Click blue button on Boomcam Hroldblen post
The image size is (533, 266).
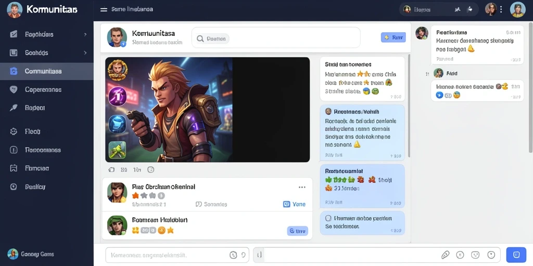pos(297,231)
